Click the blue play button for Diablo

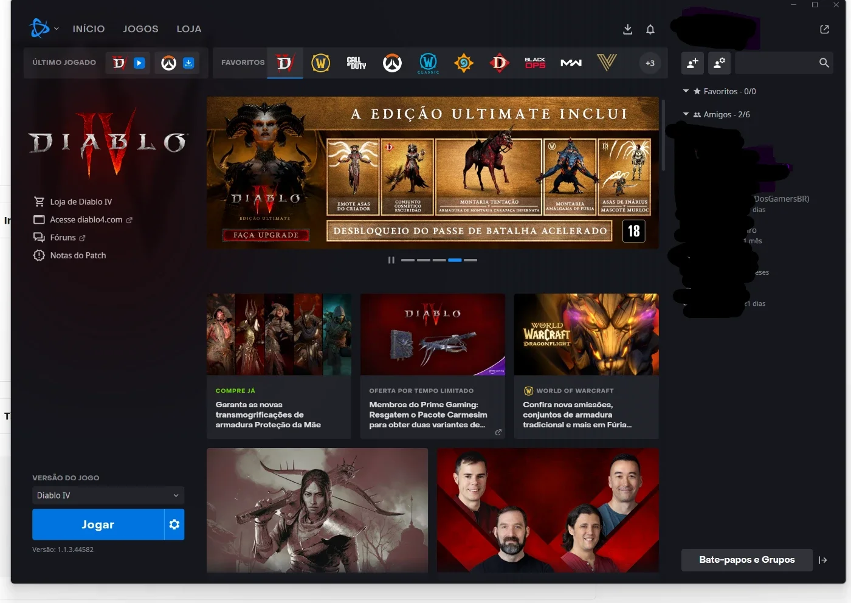coord(139,63)
